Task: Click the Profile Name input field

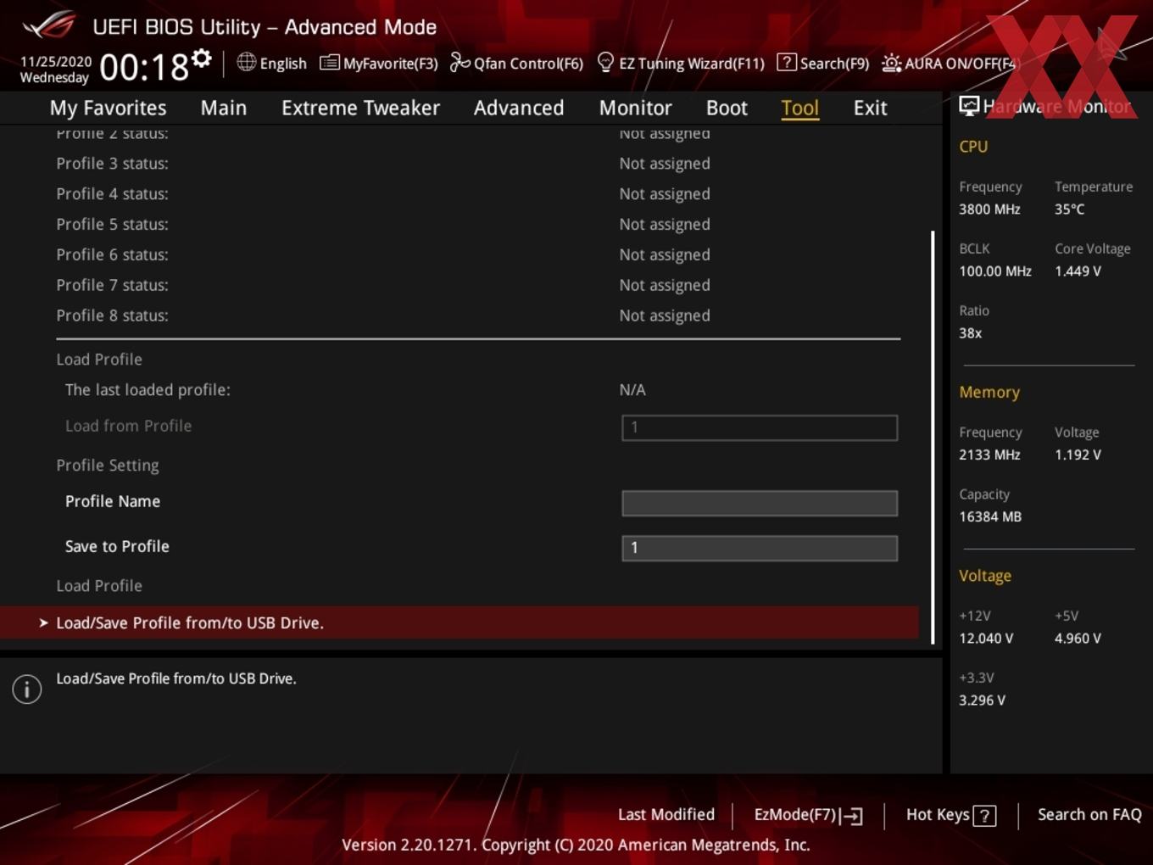Action: click(760, 503)
